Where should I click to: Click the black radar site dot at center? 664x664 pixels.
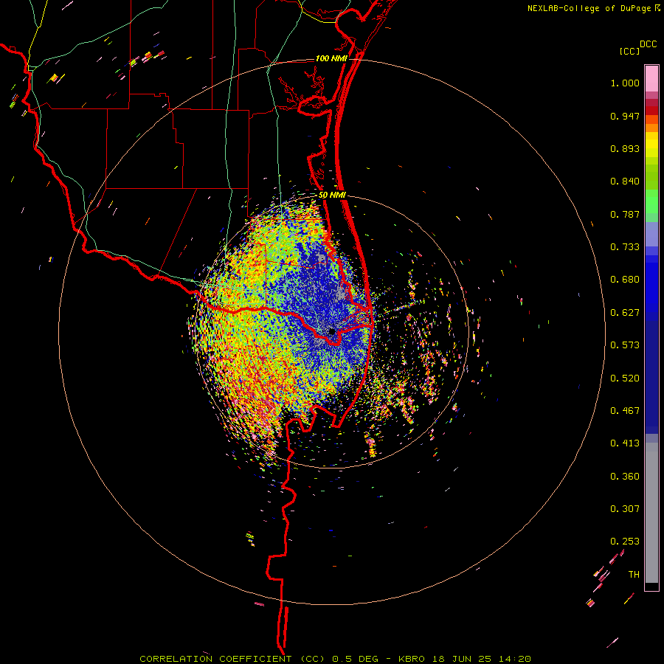332,331
